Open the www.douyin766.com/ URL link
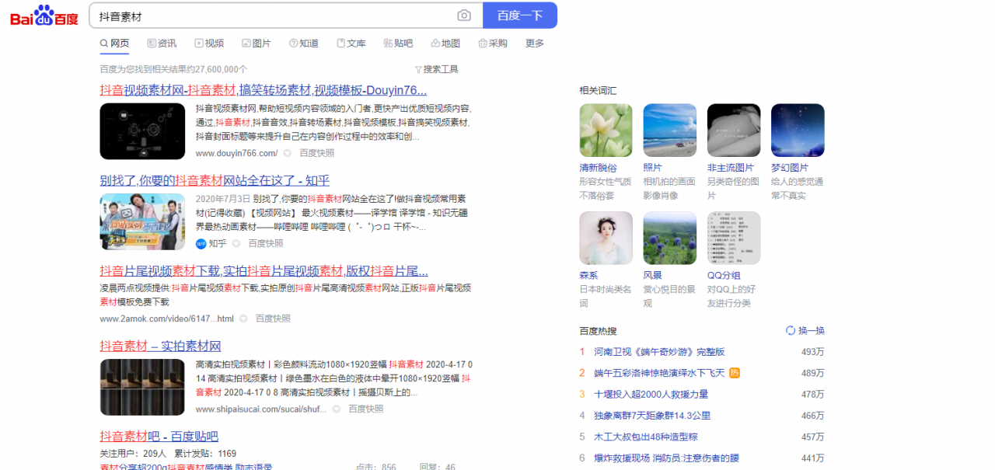Image resolution: width=995 pixels, height=470 pixels. pyautogui.click(x=236, y=154)
